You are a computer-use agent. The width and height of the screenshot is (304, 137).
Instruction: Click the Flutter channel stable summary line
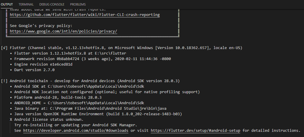[122, 48]
